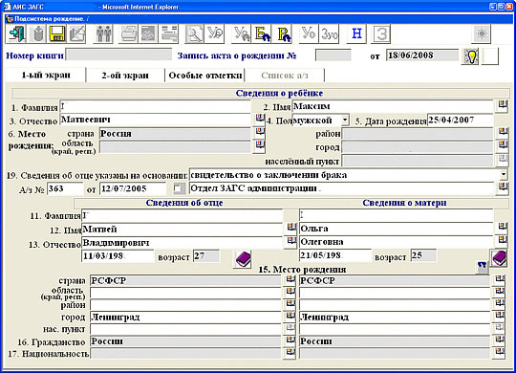Open lookup book for birth country Россия
This screenshot has width=516, height=373.
tap(260, 132)
